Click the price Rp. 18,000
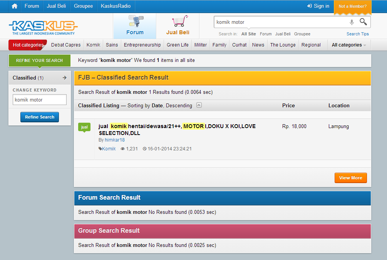The width and height of the screenshot is (387, 260). tap(294, 127)
